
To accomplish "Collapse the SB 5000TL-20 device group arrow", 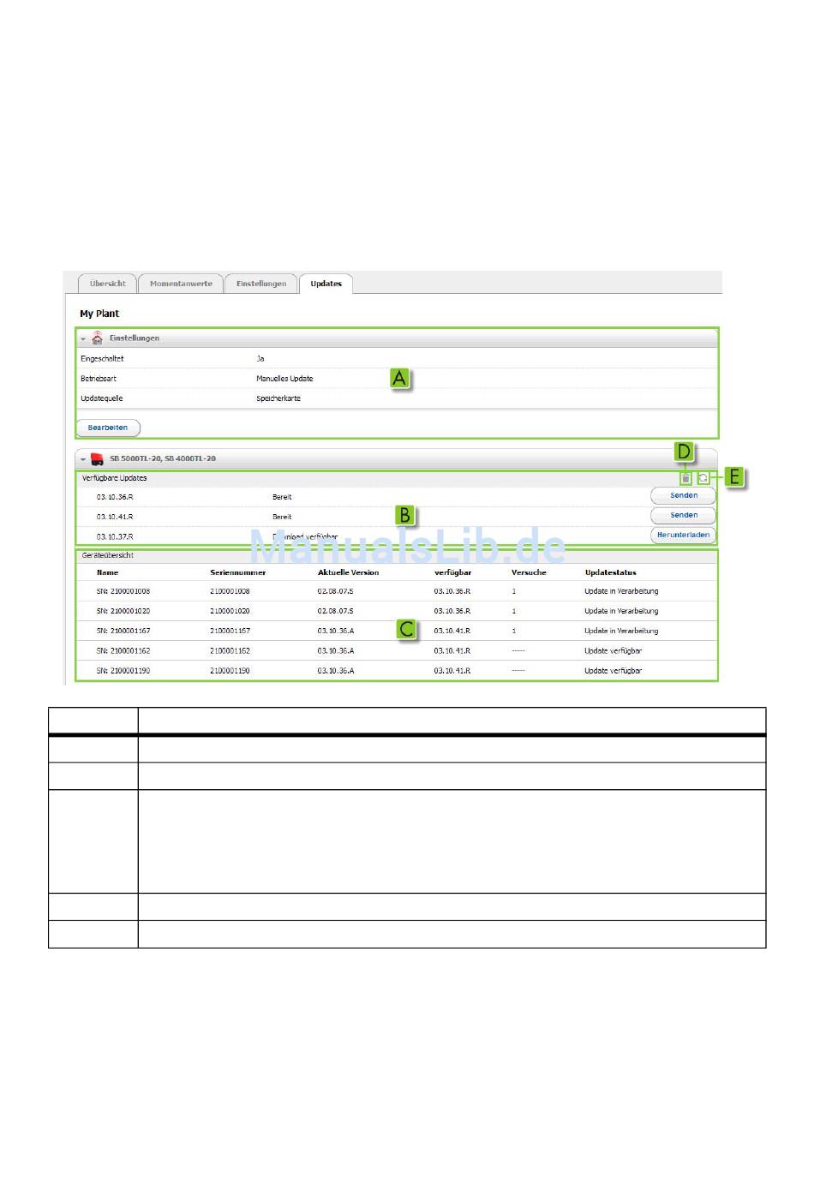I will tap(83, 459).
